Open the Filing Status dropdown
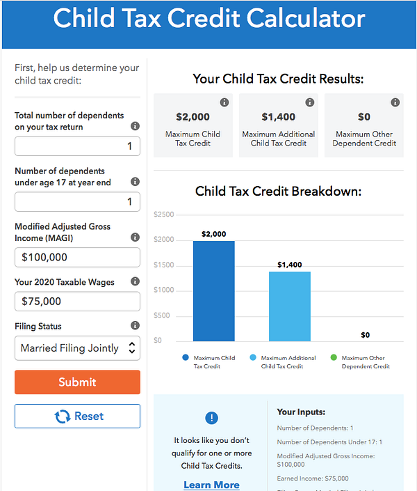 point(77,348)
